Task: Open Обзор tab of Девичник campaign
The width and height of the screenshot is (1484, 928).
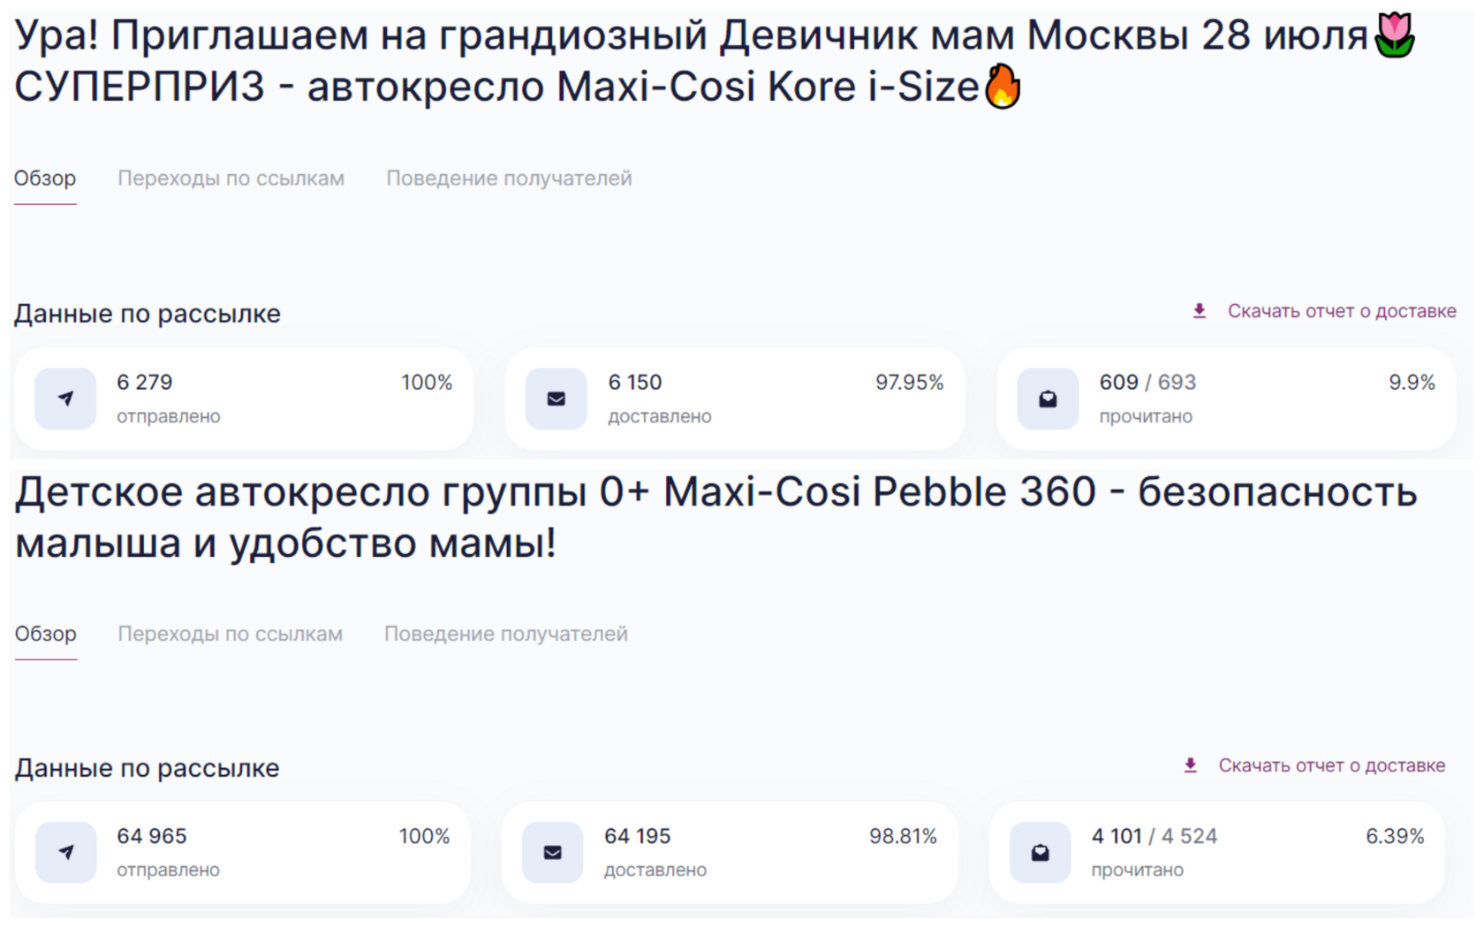Action: point(45,179)
